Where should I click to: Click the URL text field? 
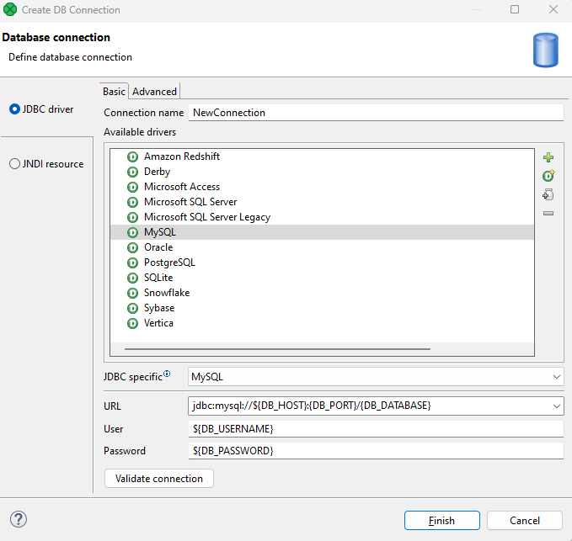[x=368, y=406]
